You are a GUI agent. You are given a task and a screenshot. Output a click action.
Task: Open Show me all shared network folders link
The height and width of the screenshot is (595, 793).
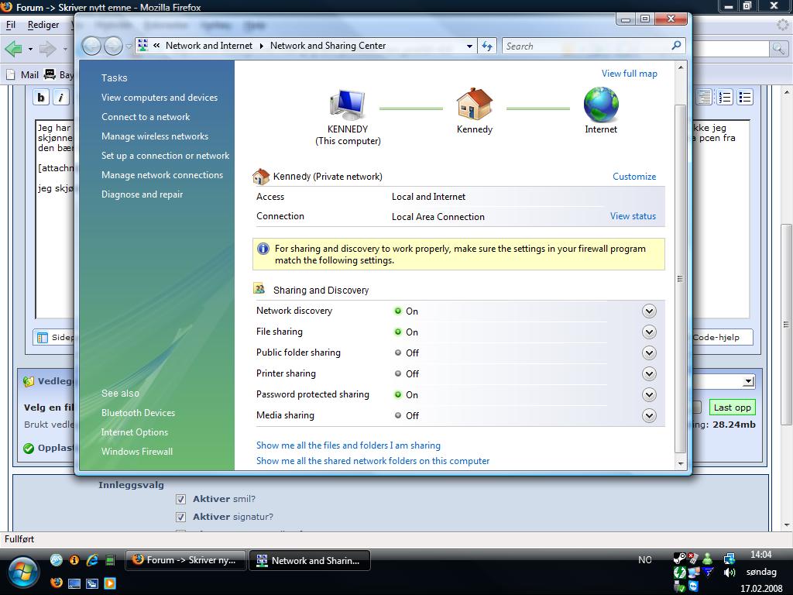pyautogui.click(x=372, y=461)
